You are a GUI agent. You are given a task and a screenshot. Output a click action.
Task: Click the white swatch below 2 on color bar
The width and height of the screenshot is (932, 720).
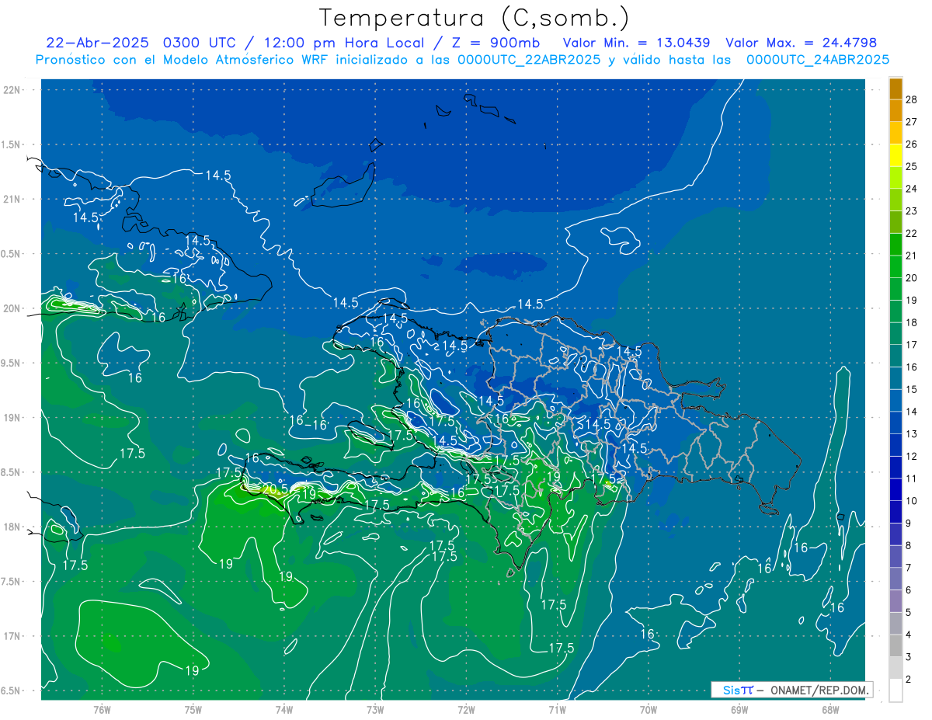point(895,690)
